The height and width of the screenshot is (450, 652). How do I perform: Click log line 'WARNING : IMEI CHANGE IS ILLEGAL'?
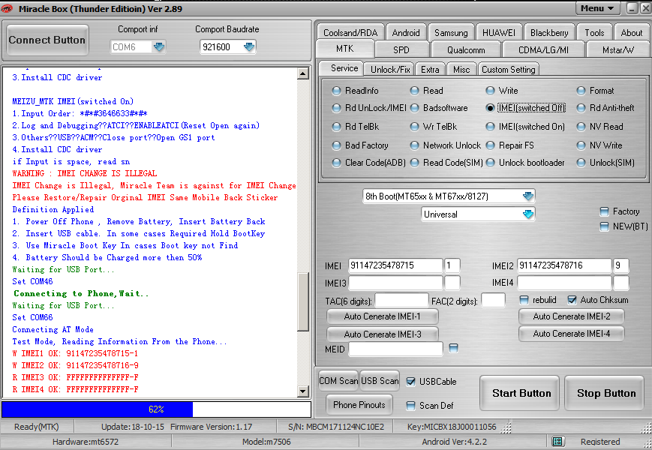(x=85, y=173)
